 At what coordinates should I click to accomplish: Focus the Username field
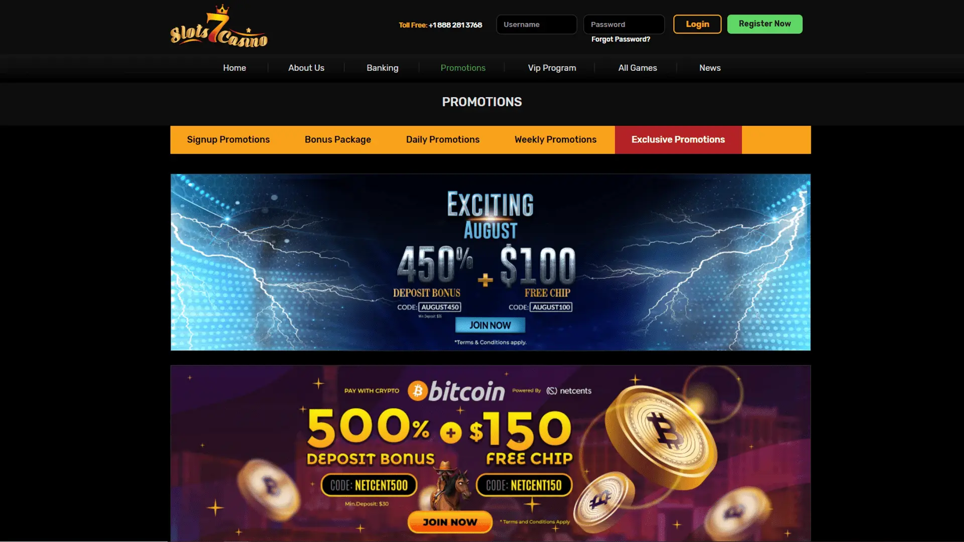pos(536,24)
